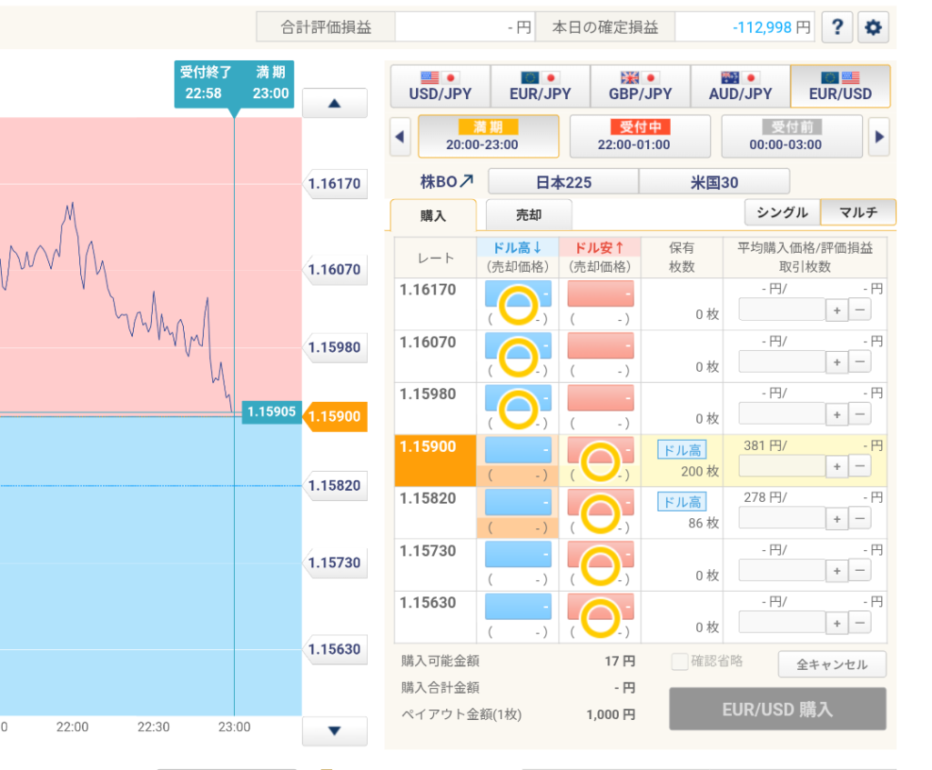This screenshot has height=770, width=932.
Task: Toggle the 確認省略 checkbox
Action: click(679, 662)
